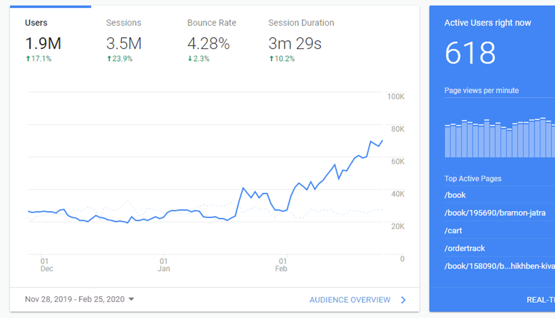The image size is (555, 318).
Task: Open the Audience Overview report link
Action: [350, 300]
